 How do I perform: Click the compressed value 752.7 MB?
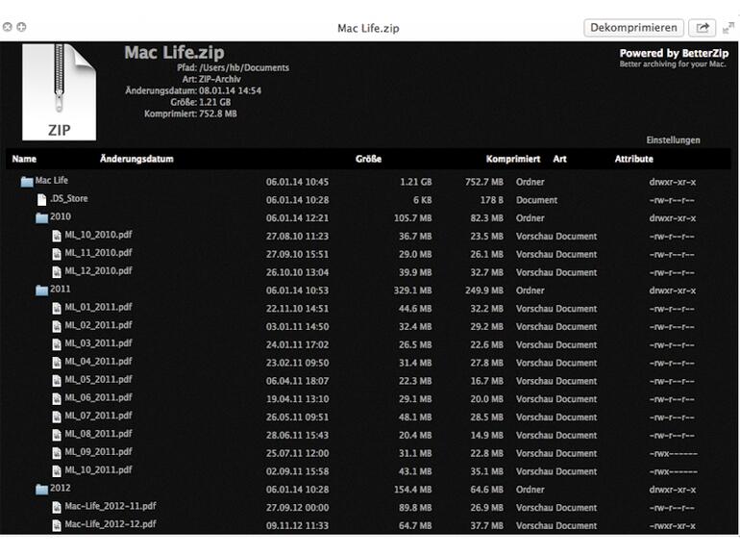(484, 182)
